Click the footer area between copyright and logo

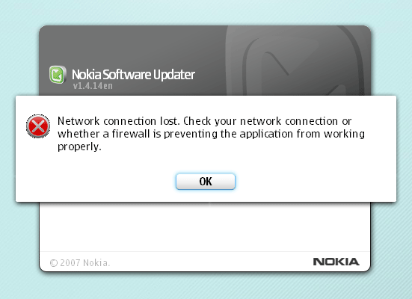[210, 262]
